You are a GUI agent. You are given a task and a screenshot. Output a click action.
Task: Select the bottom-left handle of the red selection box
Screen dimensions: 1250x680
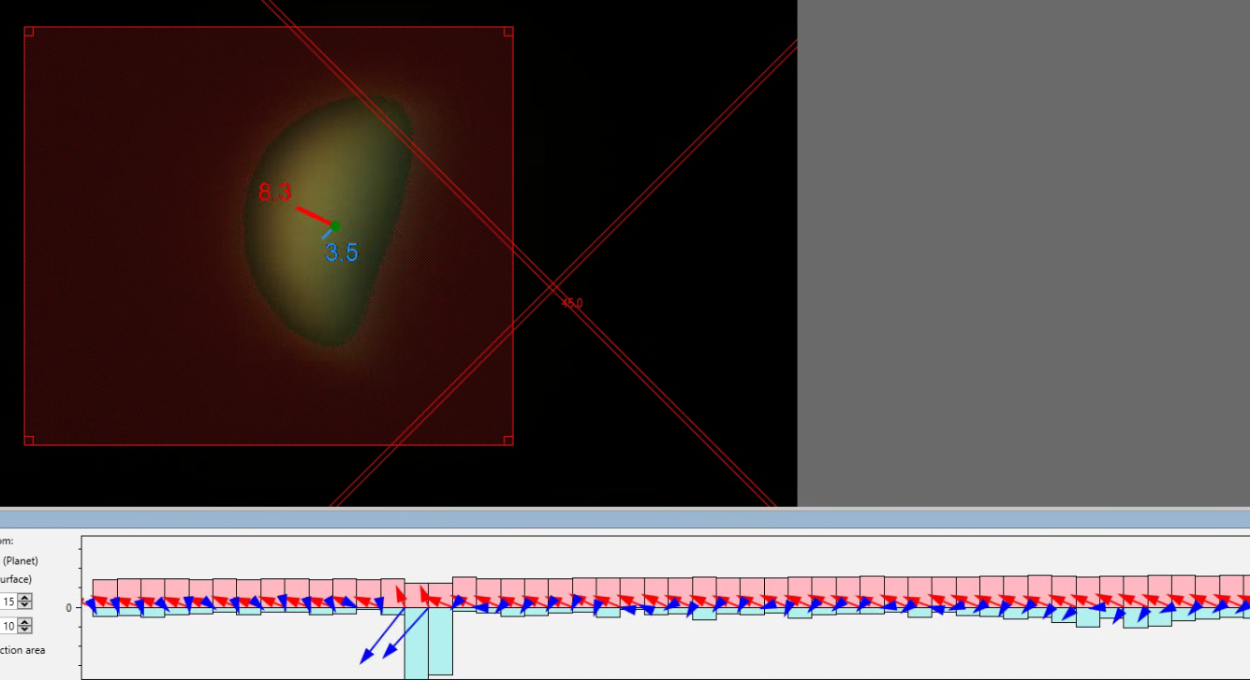28,441
